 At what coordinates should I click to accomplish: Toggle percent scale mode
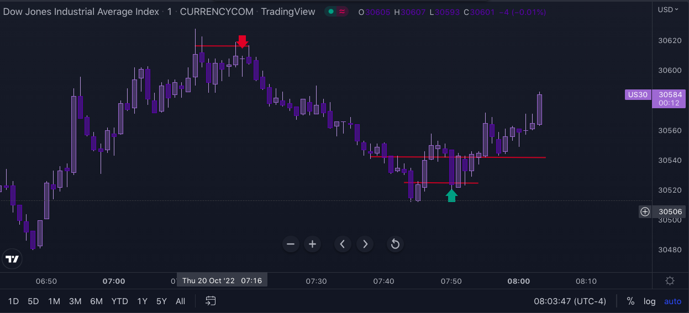(x=630, y=301)
